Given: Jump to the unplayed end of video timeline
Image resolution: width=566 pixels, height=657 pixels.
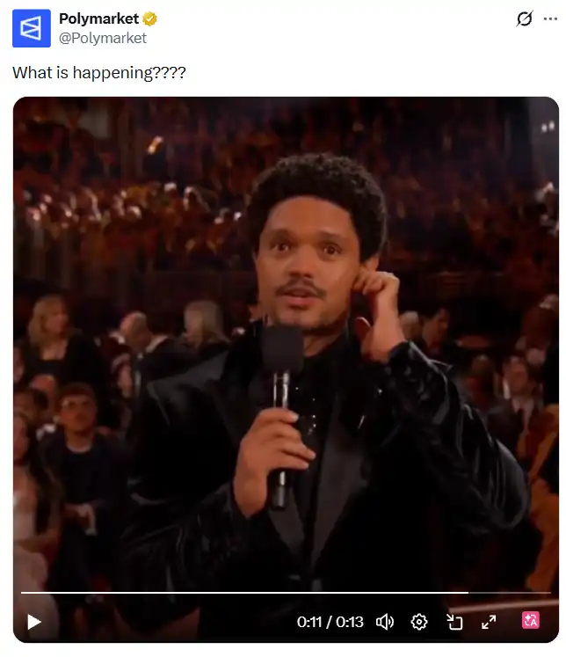Looking at the screenshot, I should (510, 593).
